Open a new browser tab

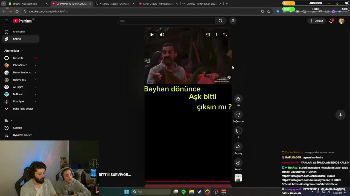pos(227,4)
